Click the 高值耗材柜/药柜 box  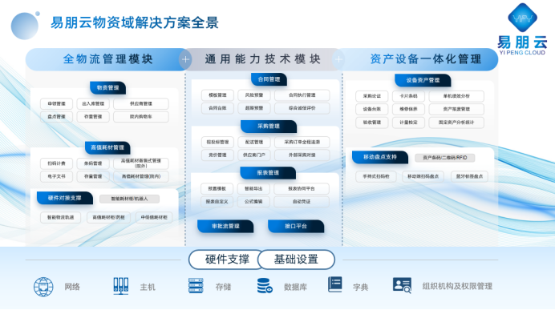pyautogui.click(x=108, y=217)
